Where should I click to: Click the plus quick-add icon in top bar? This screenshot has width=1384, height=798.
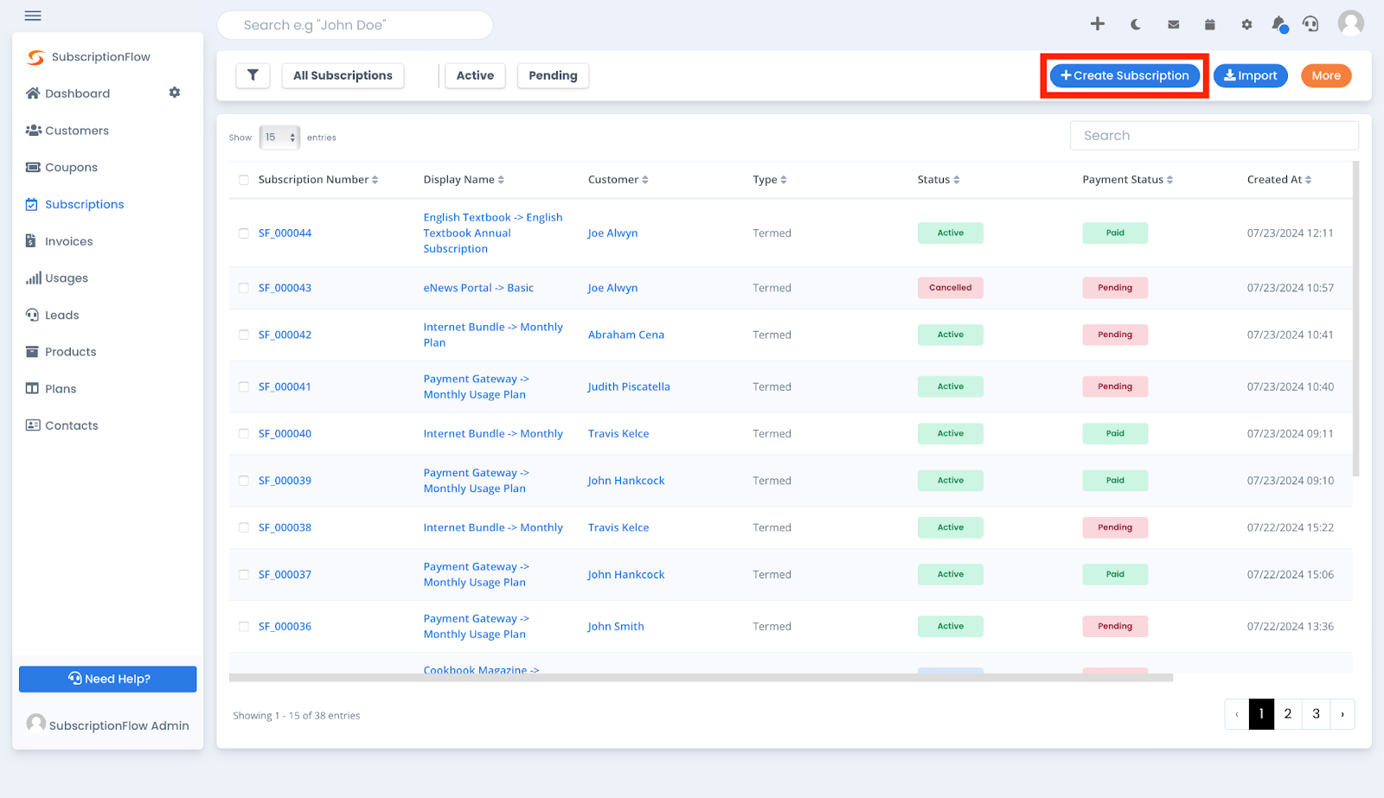tap(1097, 24)
